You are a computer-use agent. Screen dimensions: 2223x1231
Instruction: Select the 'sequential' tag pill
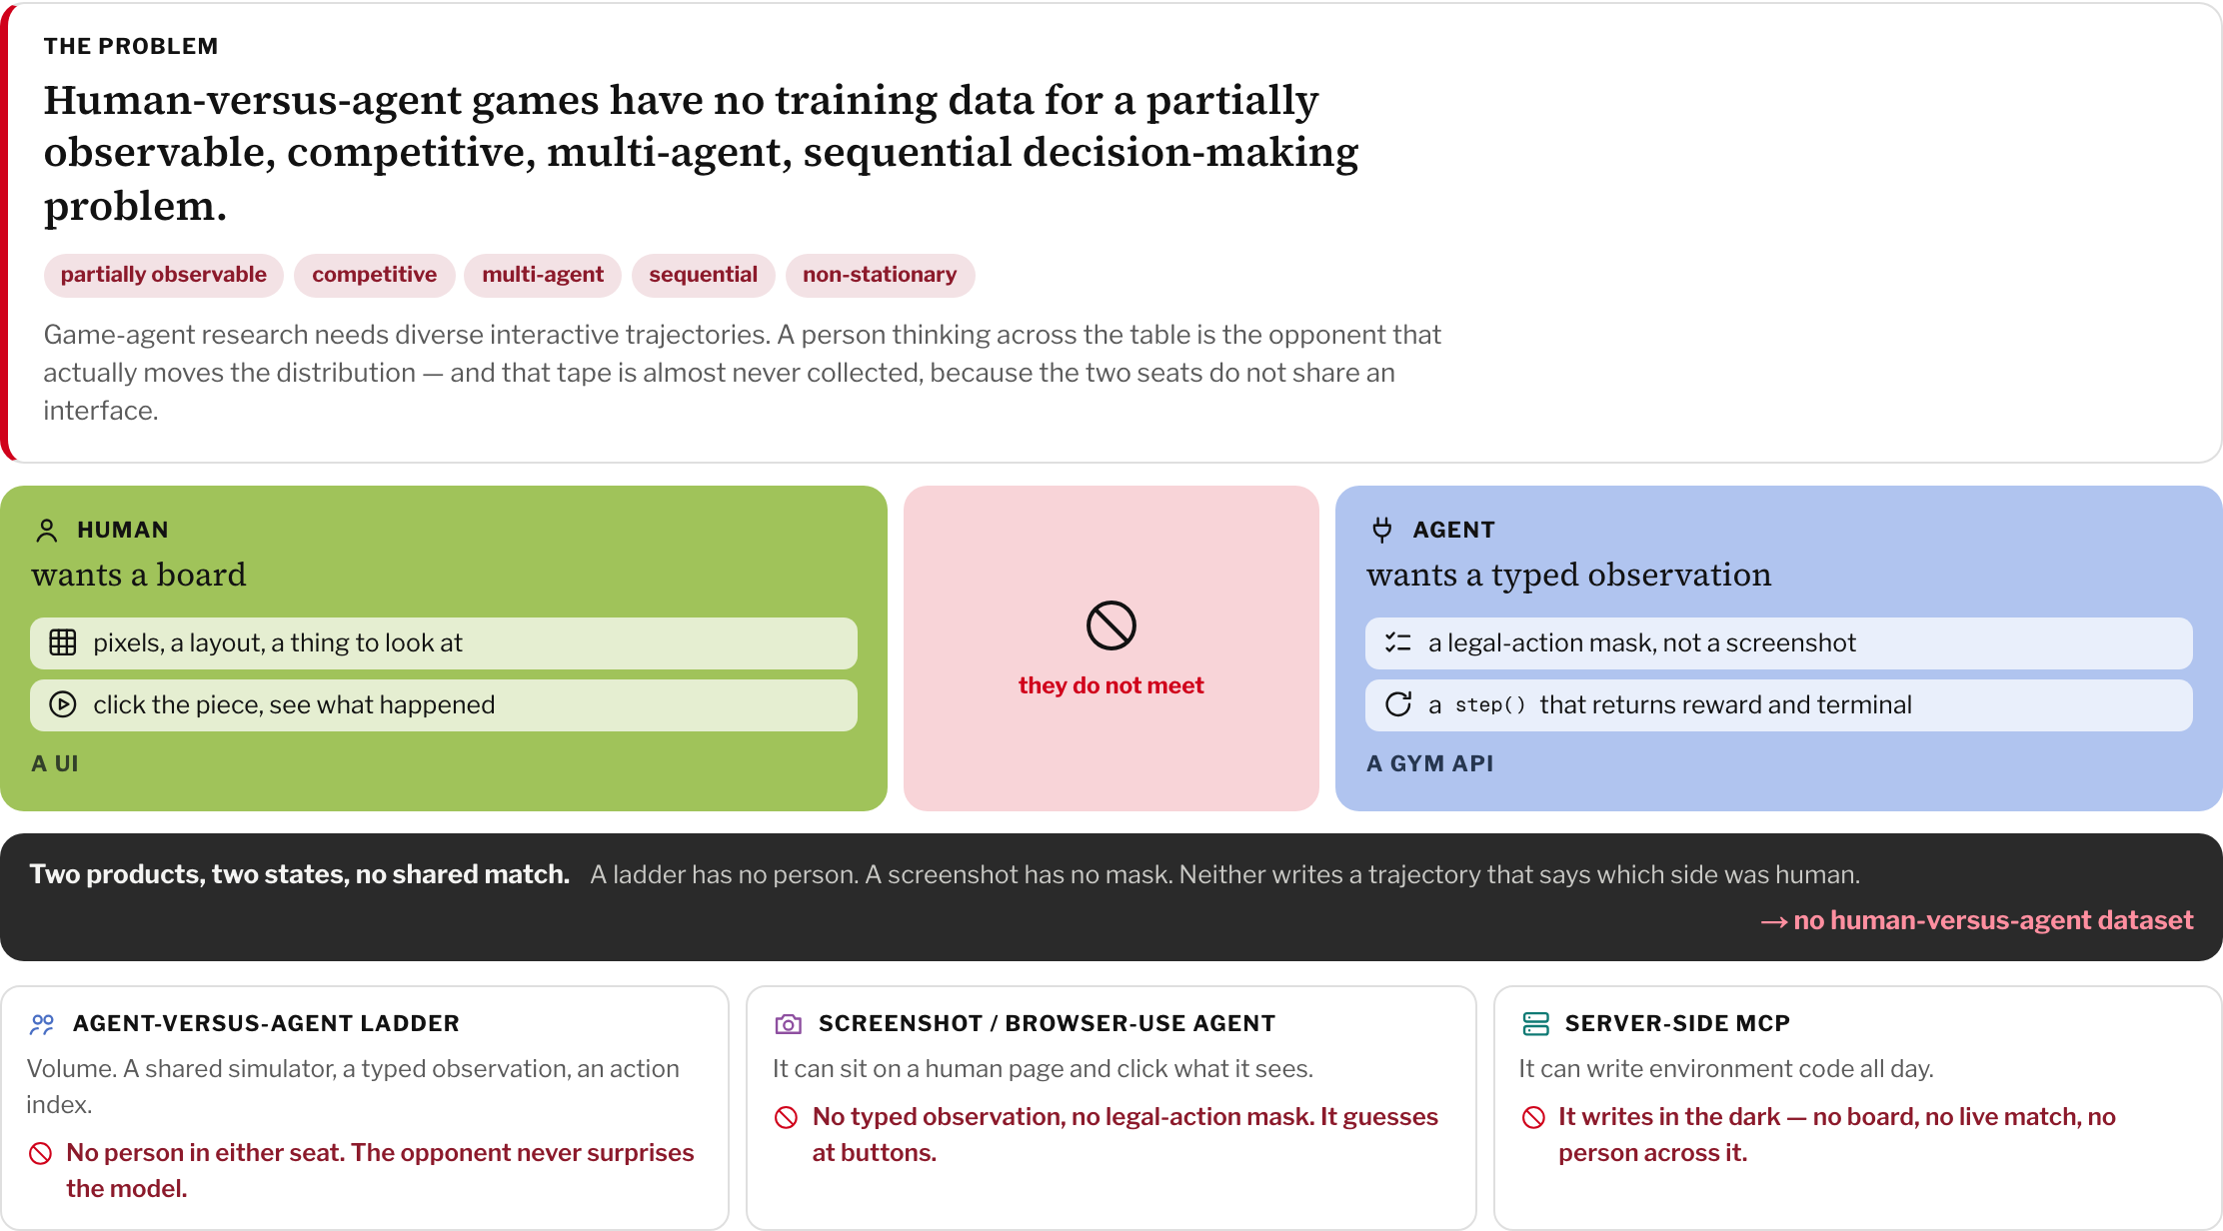tap(704, 275)
